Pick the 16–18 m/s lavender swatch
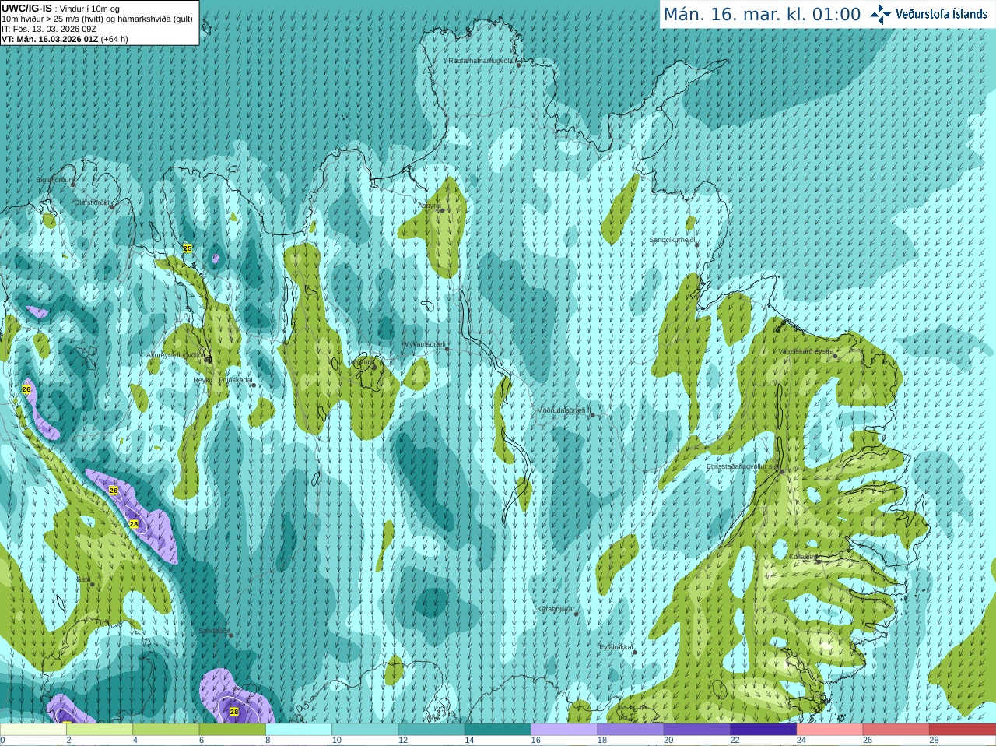The height and width of the screenshot is (746, 996). [564, 730]
